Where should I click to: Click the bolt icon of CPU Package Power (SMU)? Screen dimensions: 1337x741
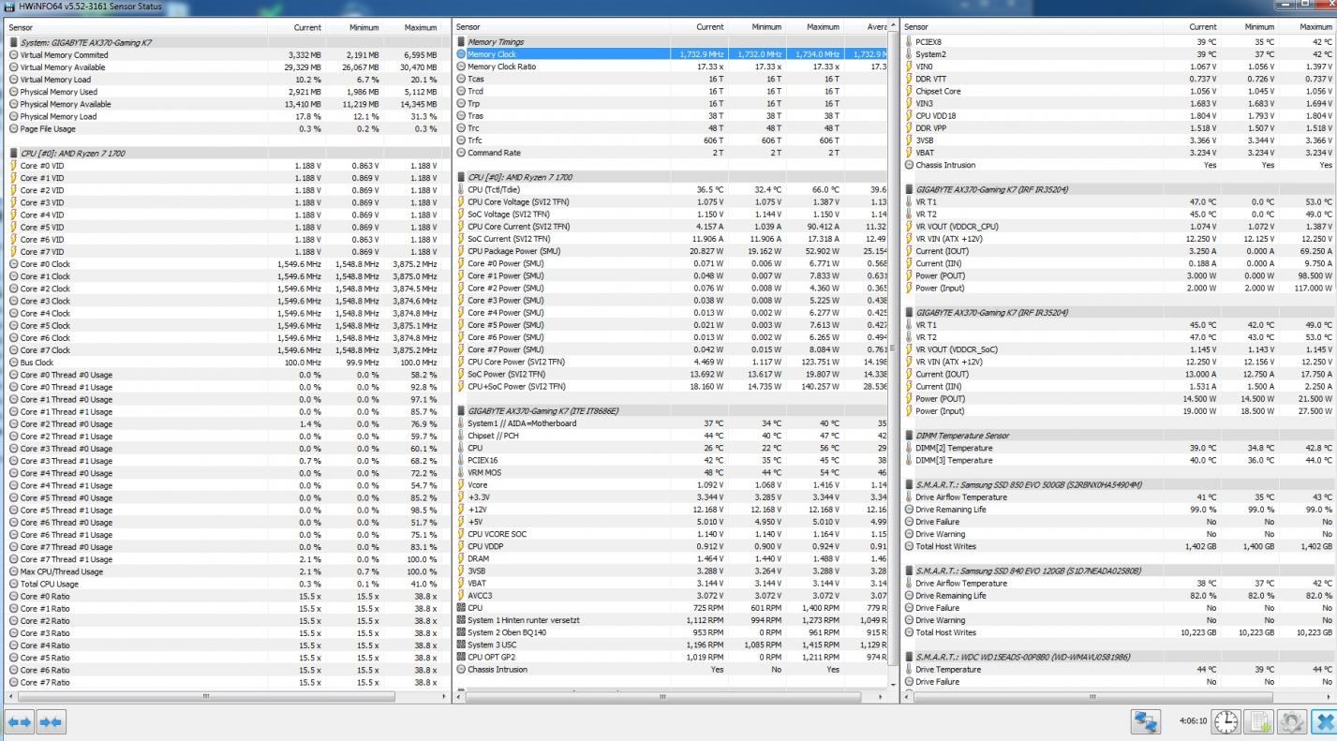click(460, 251)
